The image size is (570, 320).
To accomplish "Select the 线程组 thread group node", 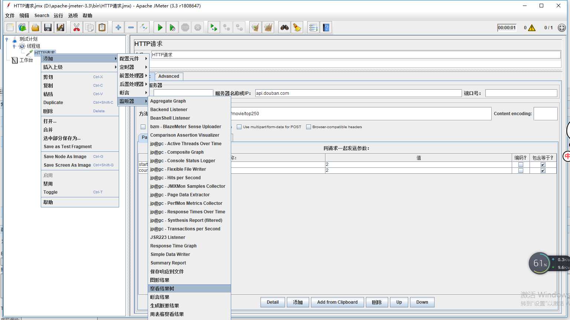I will click(33, 46).
